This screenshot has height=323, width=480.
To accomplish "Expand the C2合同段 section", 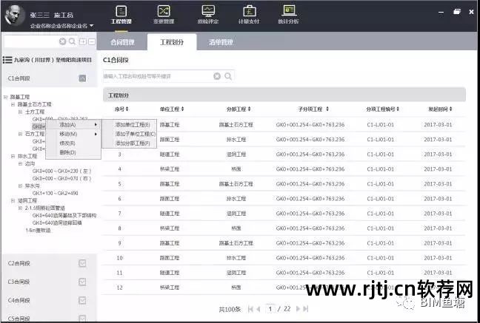I will pyautogui.click(x=83, y=262).
